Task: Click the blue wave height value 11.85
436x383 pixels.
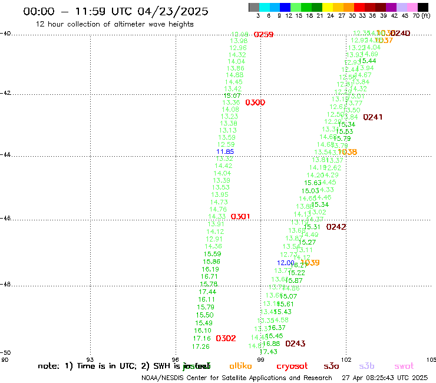Action: tap(225, 151)
